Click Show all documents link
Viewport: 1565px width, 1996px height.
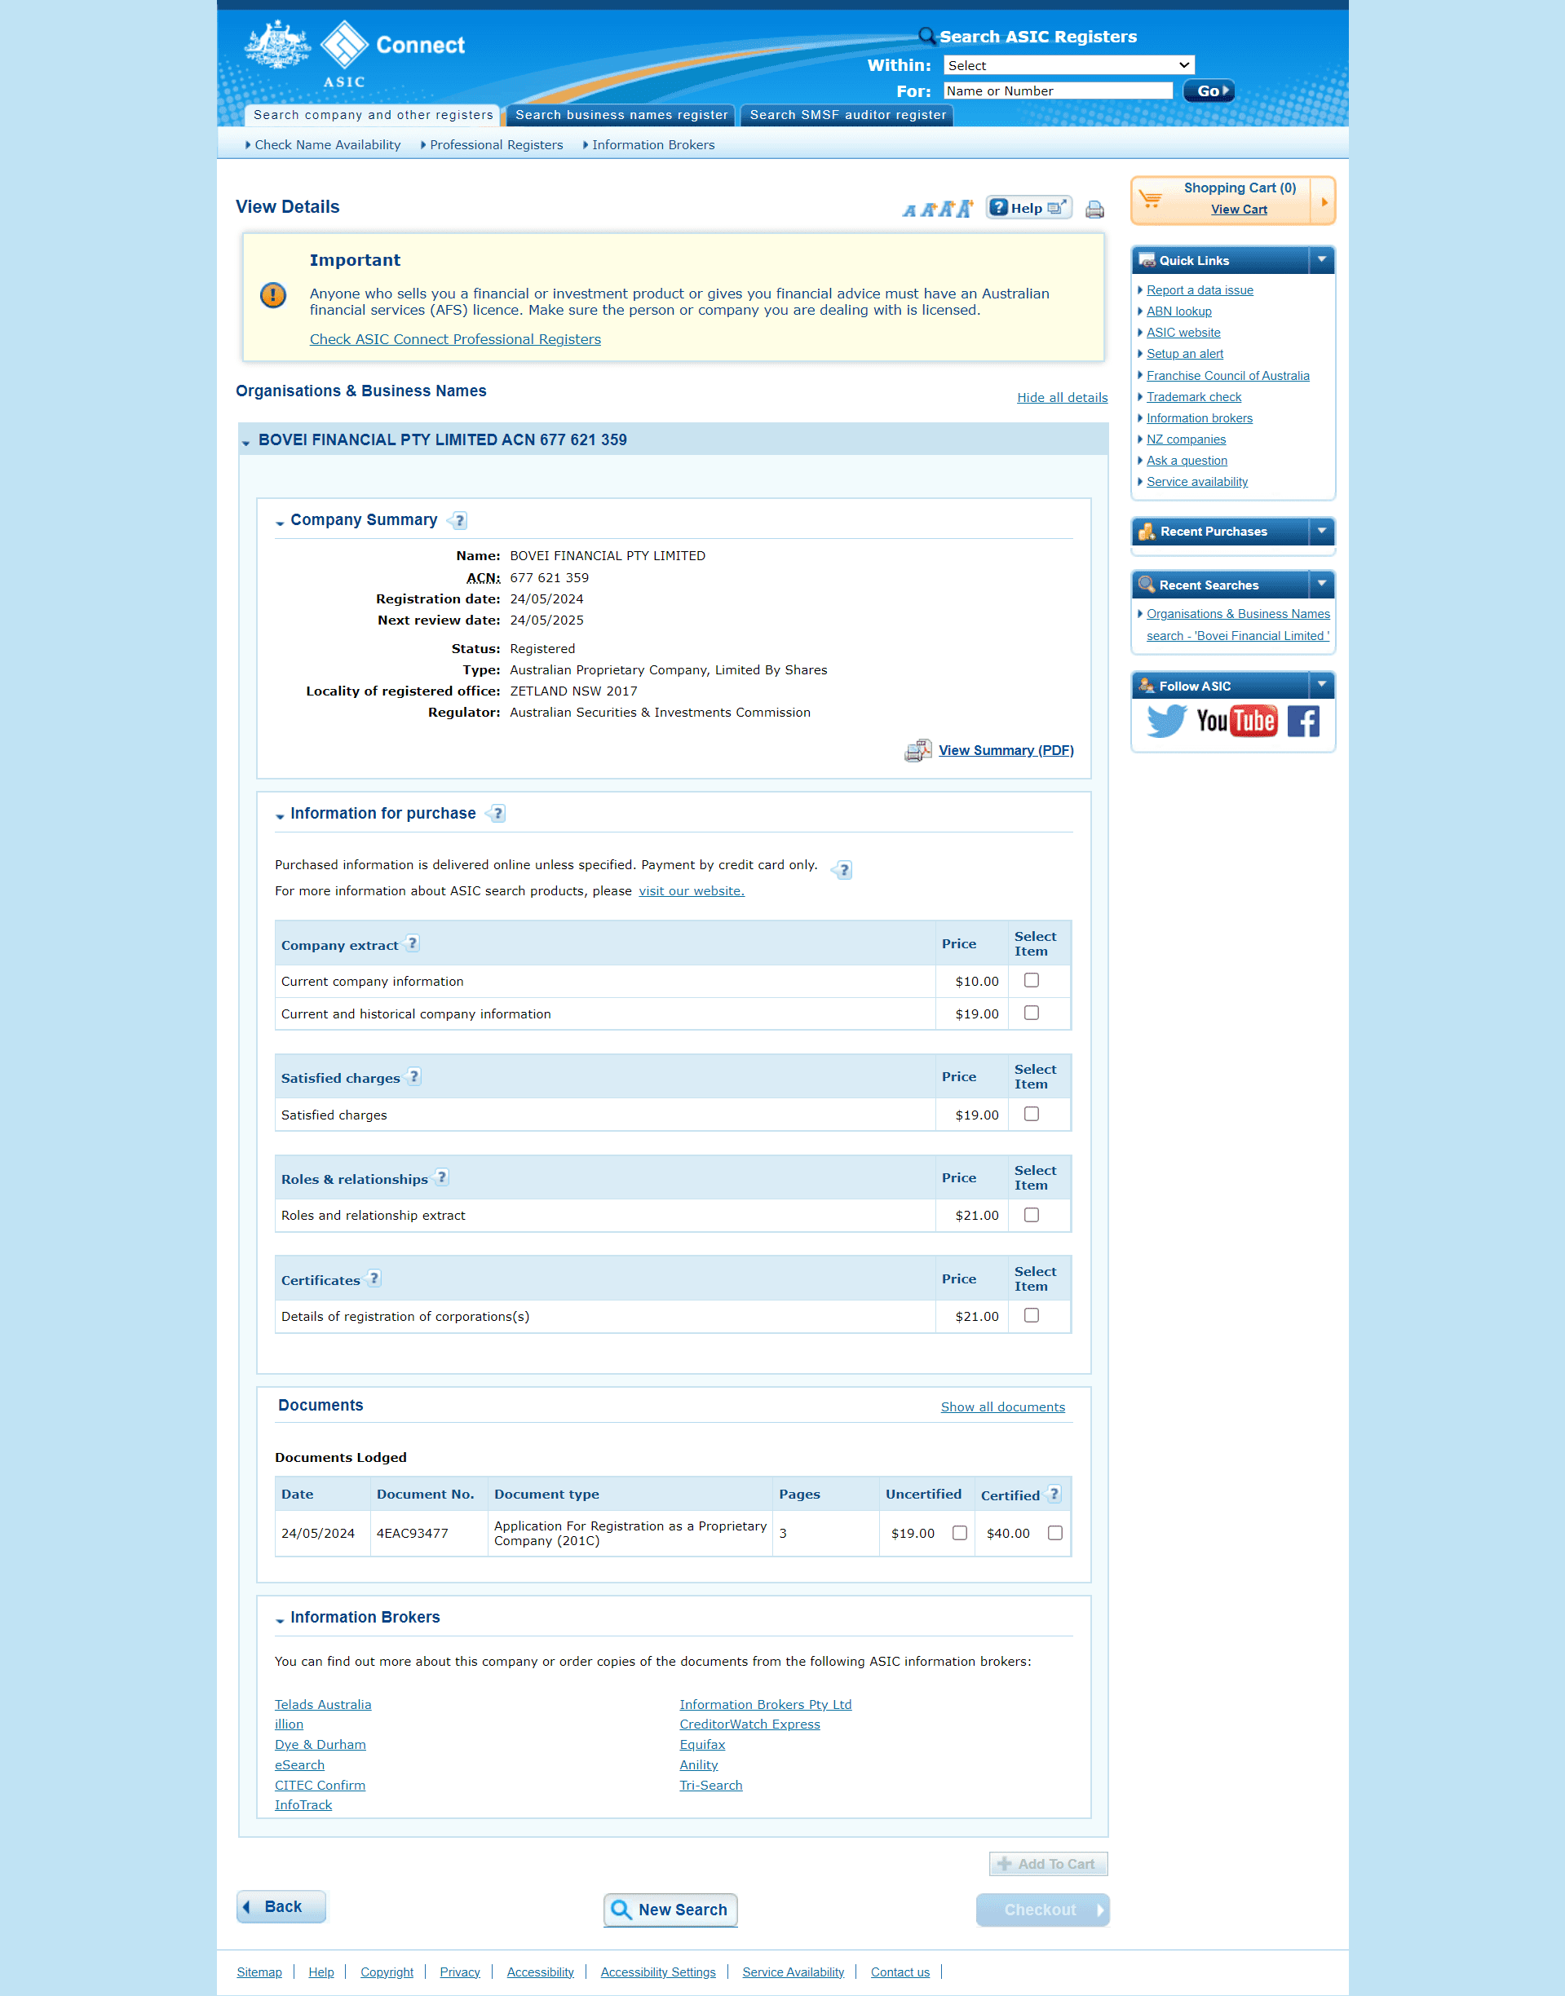(x=1002, y=1407)
